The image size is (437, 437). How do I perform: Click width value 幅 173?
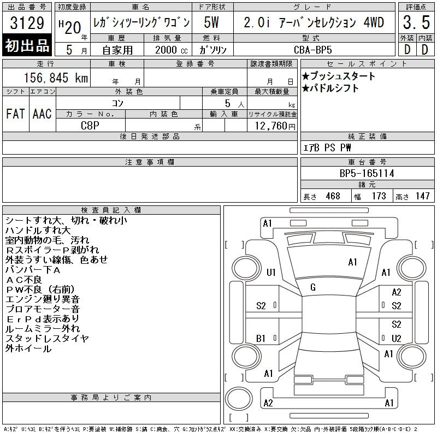point(370,196)
